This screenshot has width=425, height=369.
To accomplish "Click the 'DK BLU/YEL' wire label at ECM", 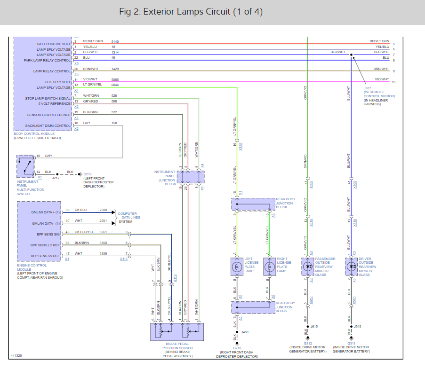I will coord(84,232).
